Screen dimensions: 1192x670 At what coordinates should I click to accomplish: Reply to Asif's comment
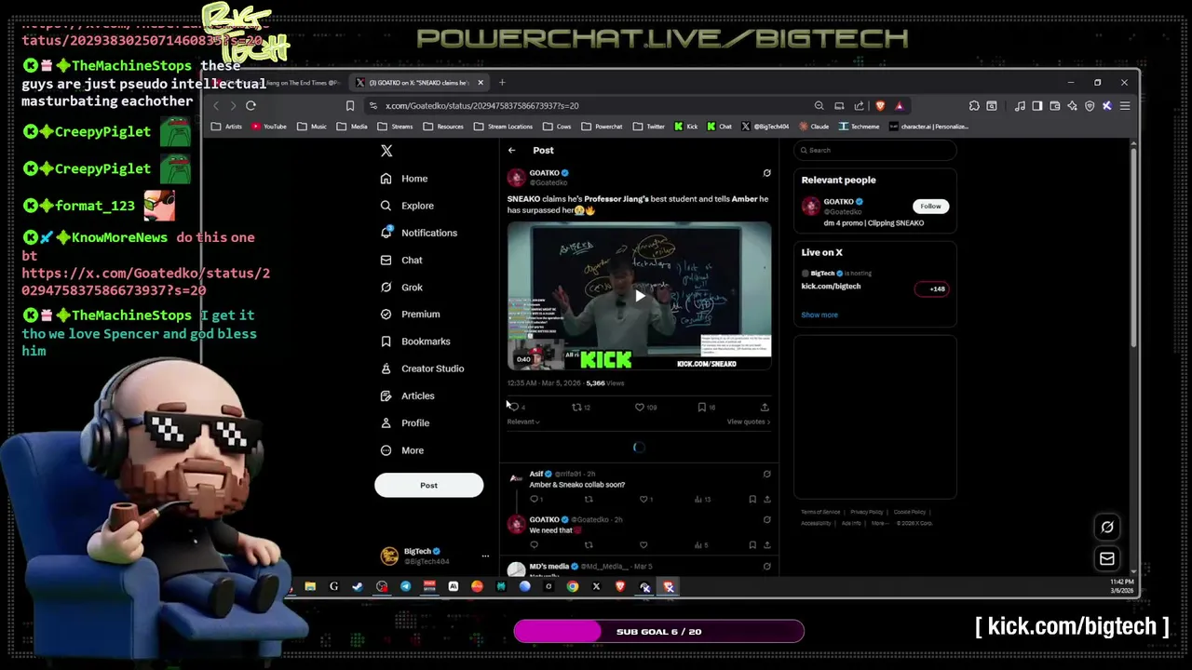(x=535, y=499)
